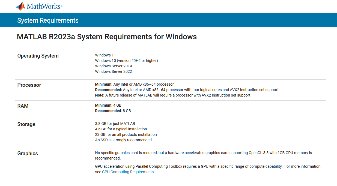The height and width of the screenshot is (186, 337).
Task: Click the RAM row label
Action: (23, 106)
